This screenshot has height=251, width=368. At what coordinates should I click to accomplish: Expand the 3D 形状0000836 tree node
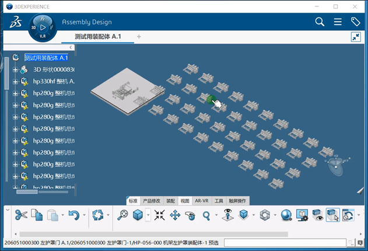tap(15, 69)
